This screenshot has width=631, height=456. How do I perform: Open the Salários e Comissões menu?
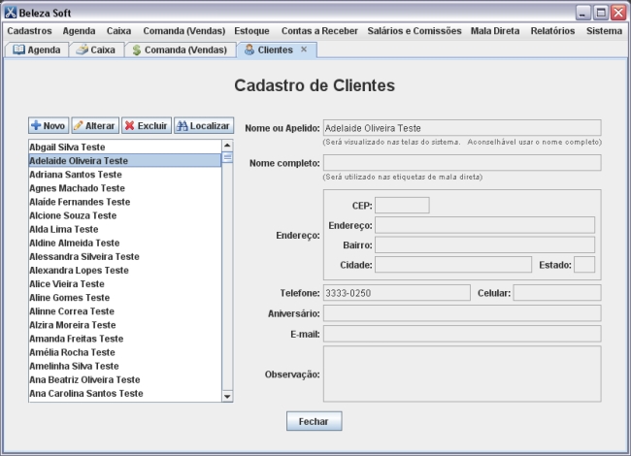tap(415, 31)
